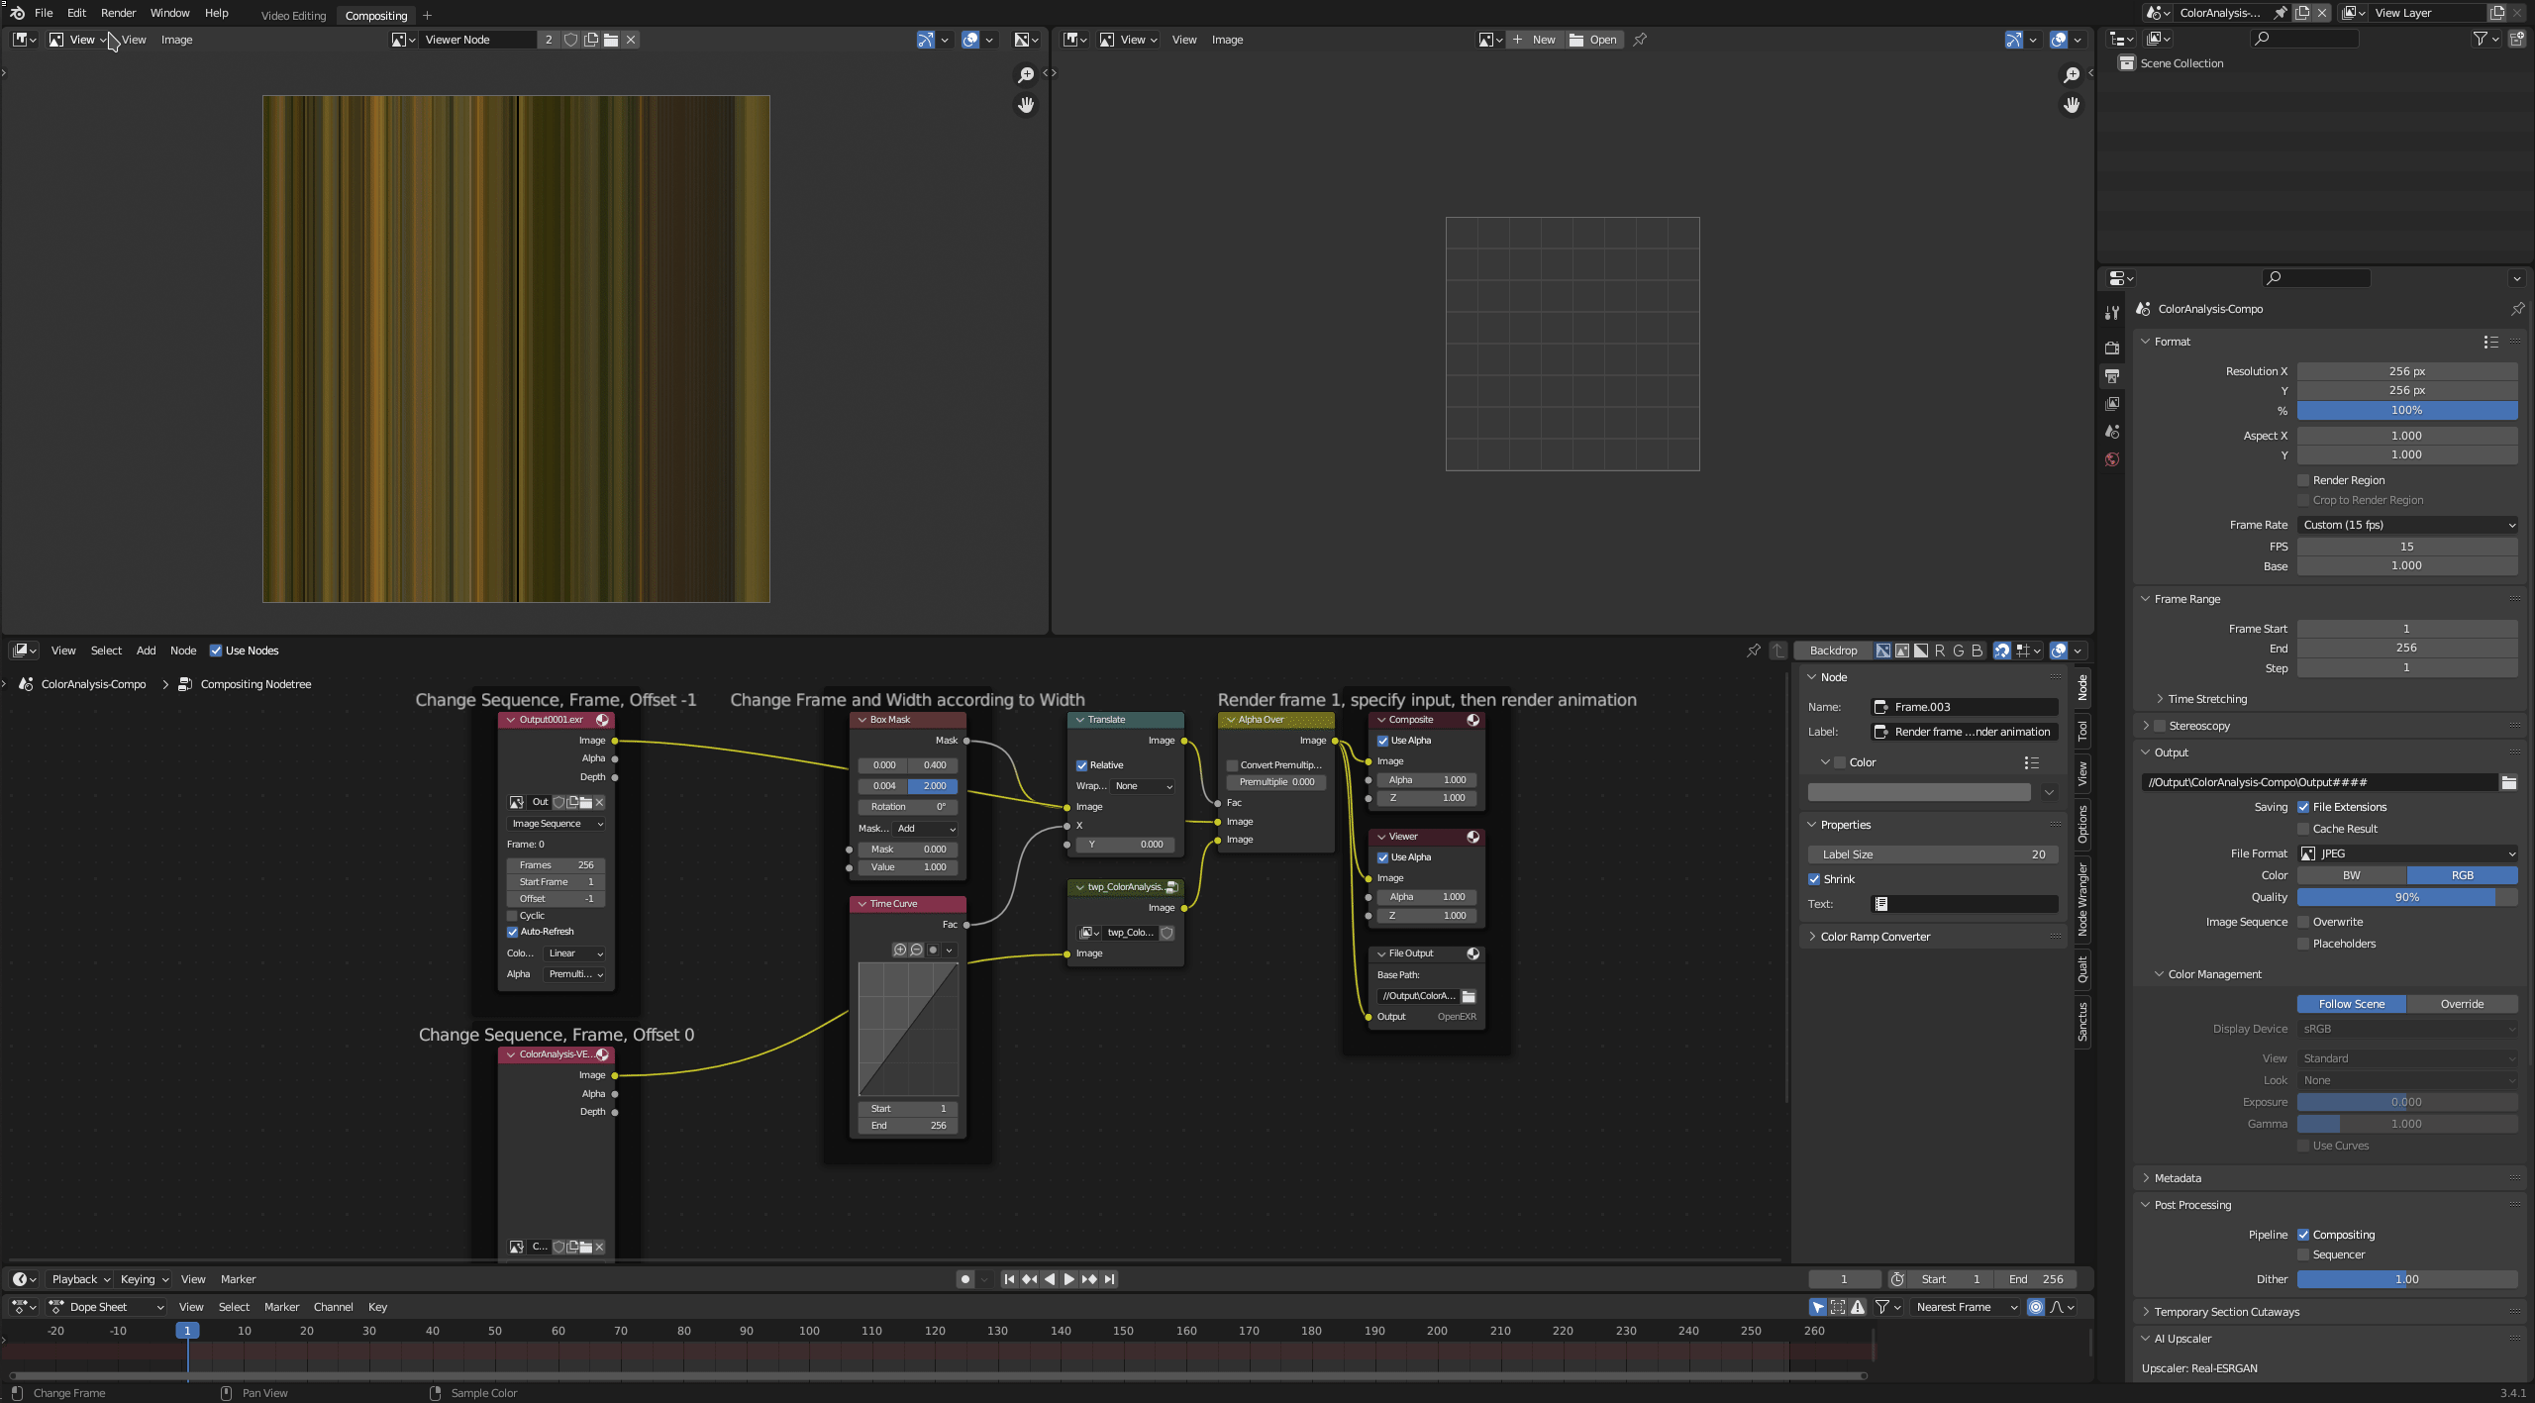This screenshot has width=2535, height=1403.
Task: Open the Frame Rate dropdown
Action: [2406, 525]
